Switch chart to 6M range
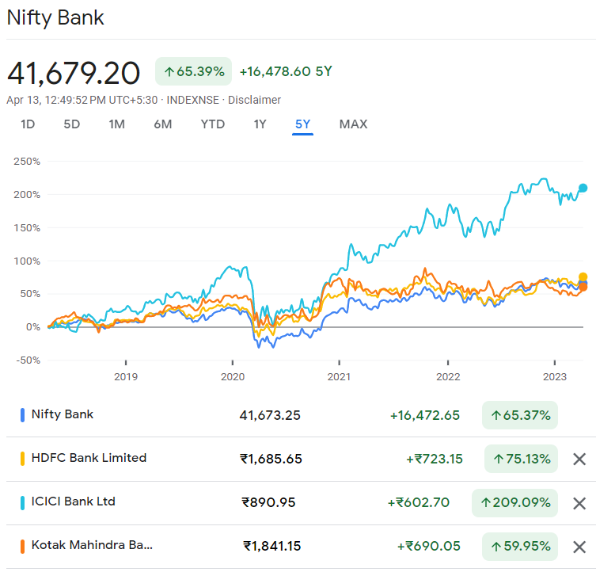 click(163, 124)
